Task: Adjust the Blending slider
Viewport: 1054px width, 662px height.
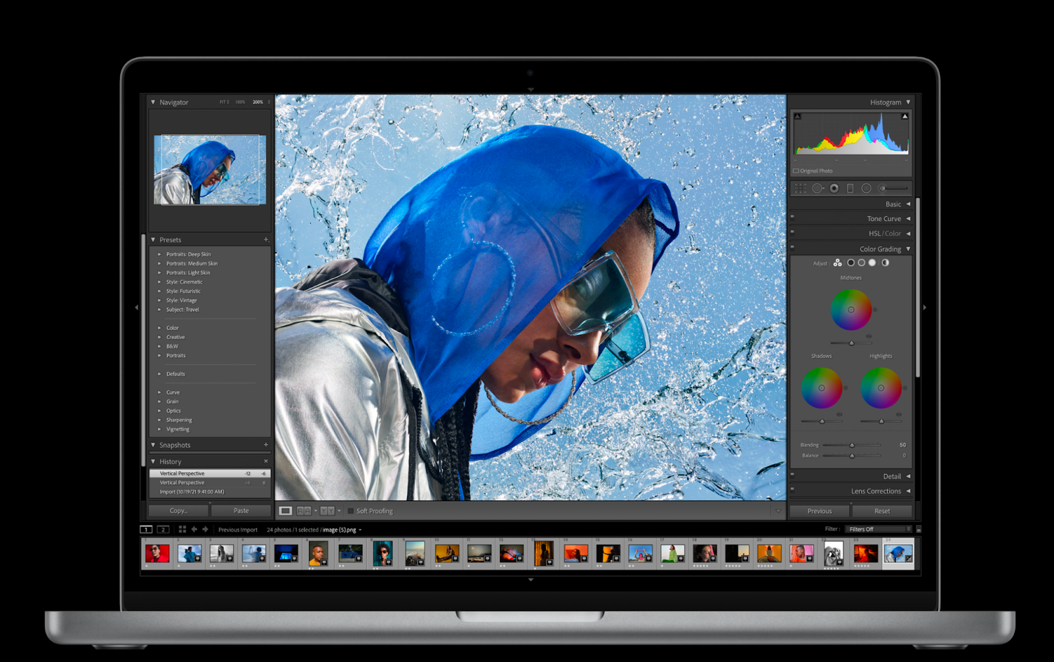Action: pyautogui.click(x=852, y=445)
